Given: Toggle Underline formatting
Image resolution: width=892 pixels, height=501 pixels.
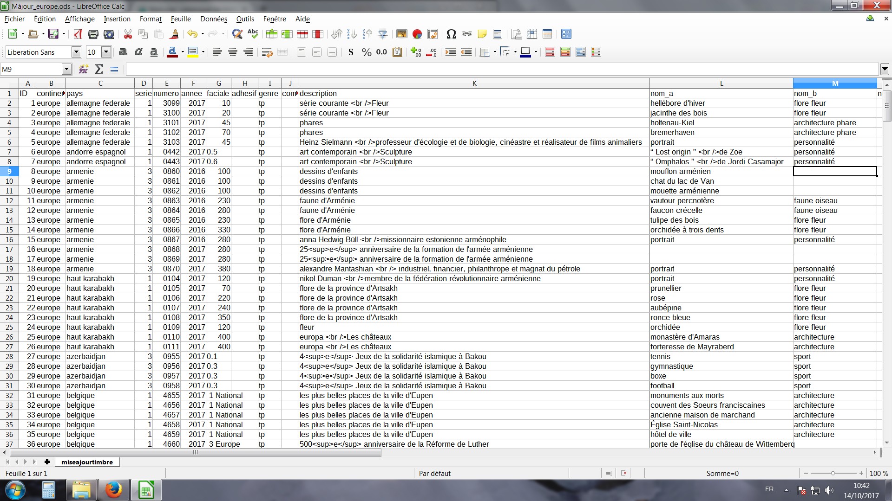Looking at the screenshot, I should pos(154,52).
